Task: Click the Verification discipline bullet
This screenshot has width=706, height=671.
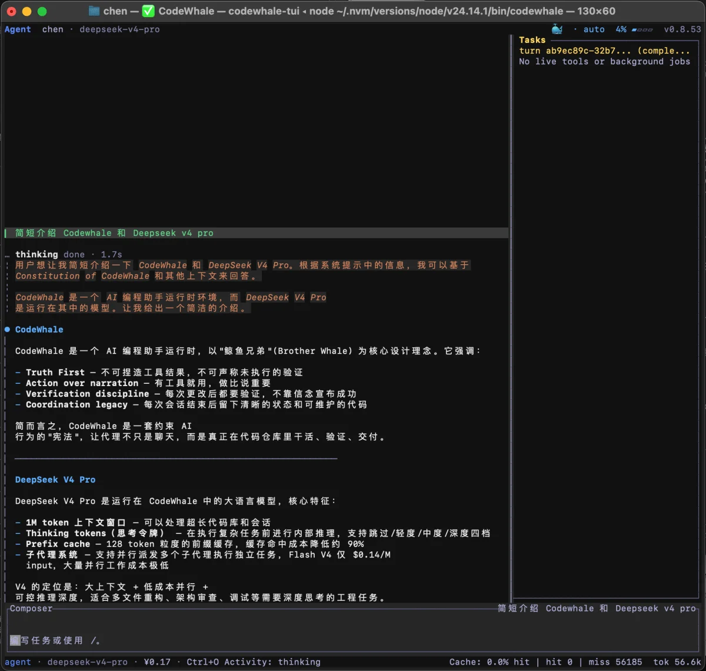Action: click(x=186, y=394)
